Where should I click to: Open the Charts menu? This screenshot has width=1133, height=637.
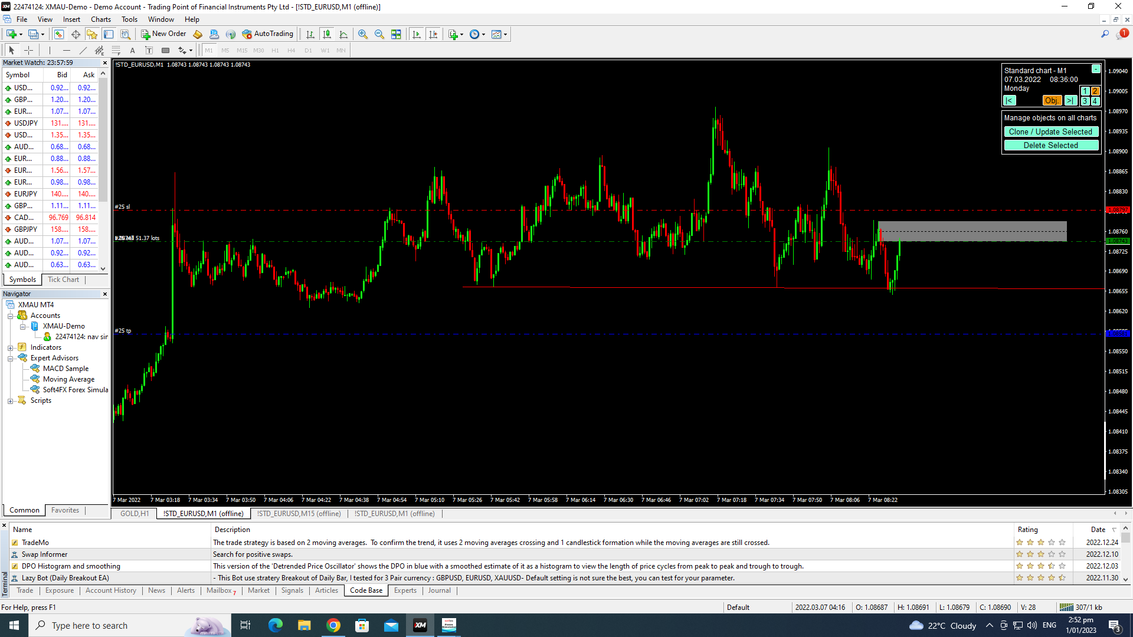point(100,19)
